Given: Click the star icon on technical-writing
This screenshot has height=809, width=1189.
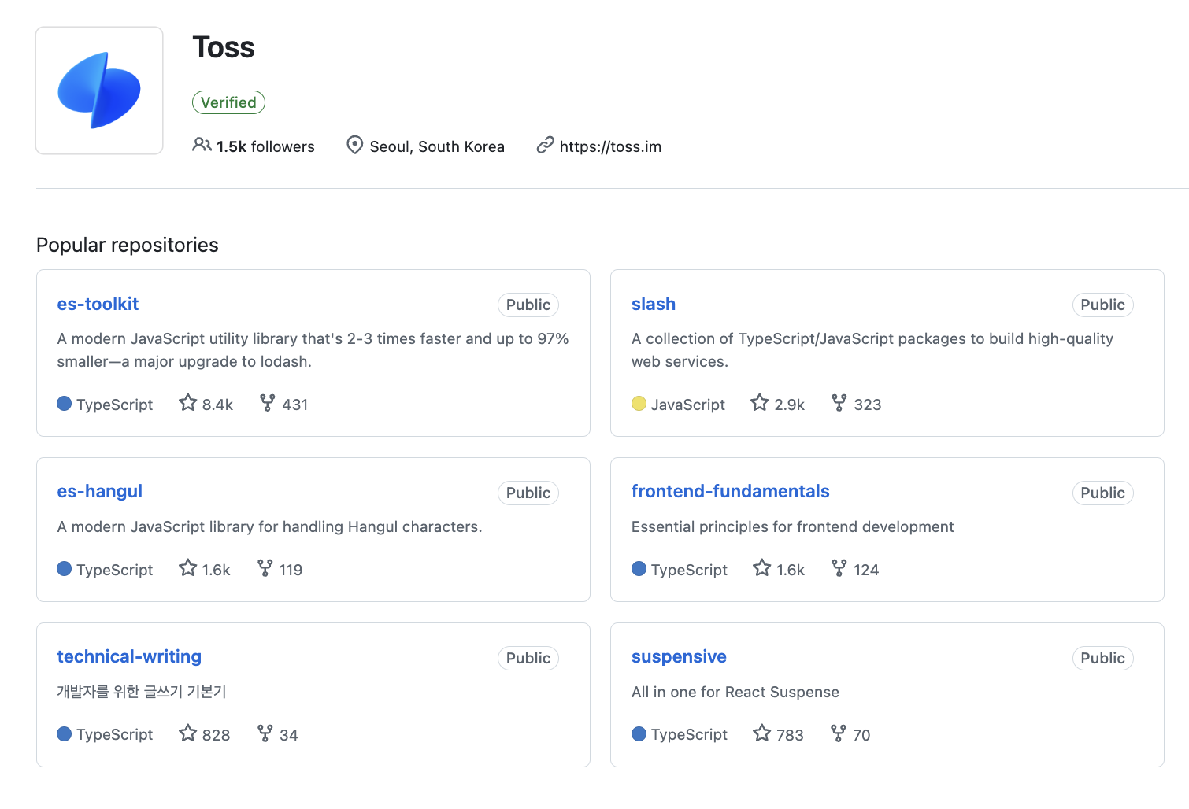Looking at the screenshot, I should [x=187, y=733].
